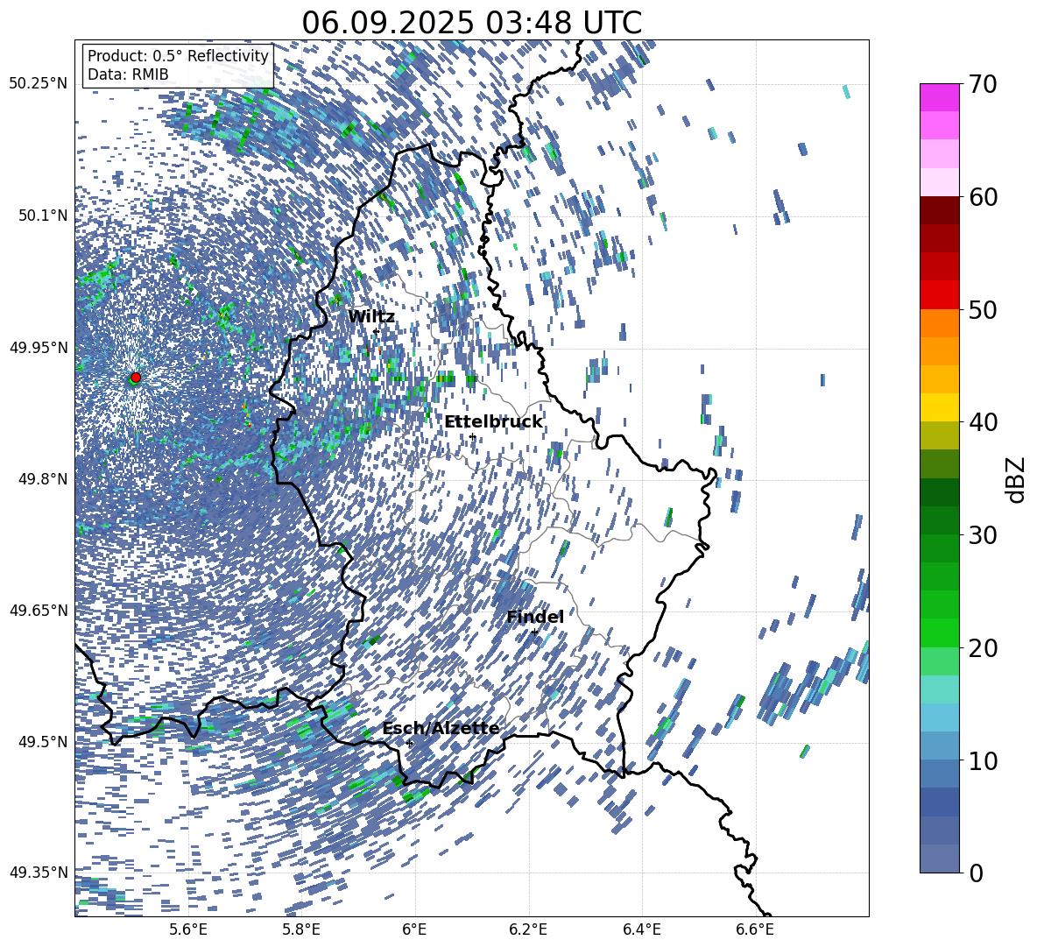Click the 6°E longitude label
This screenshot has height=947, width=1037.
pos(414,929)
